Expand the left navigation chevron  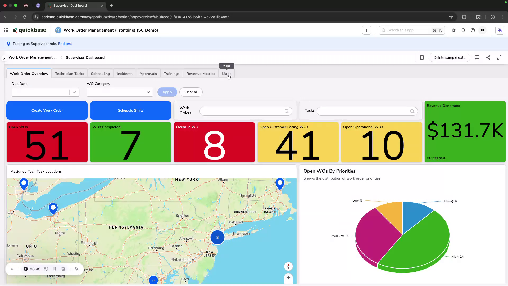[4, 58]
